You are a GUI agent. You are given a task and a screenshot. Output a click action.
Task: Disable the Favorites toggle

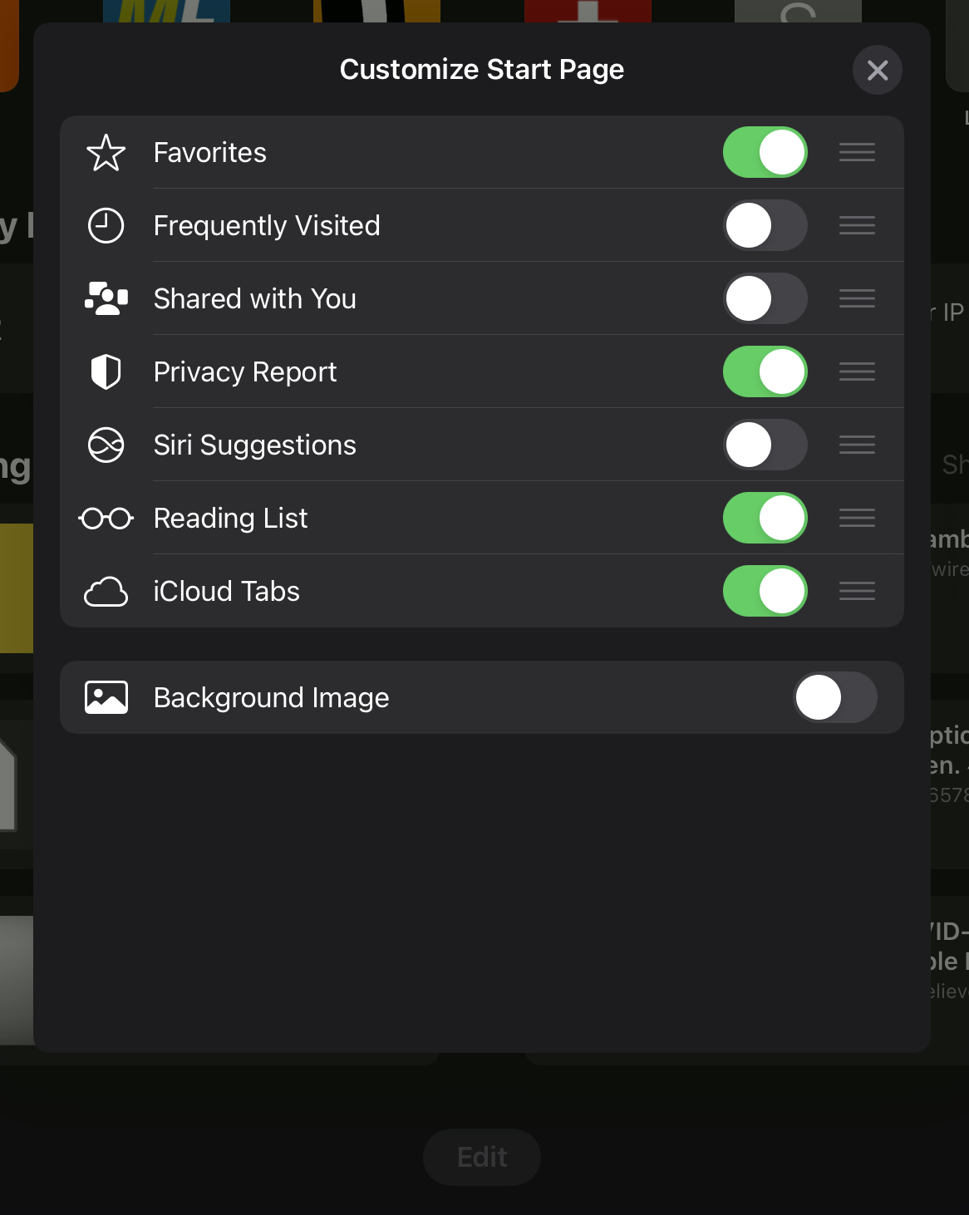coord(765,153)
